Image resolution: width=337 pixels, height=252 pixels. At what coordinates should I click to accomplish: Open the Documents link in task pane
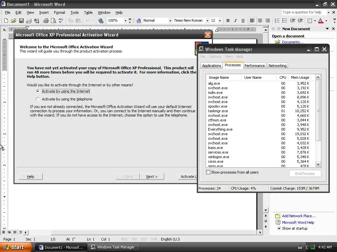293,42
